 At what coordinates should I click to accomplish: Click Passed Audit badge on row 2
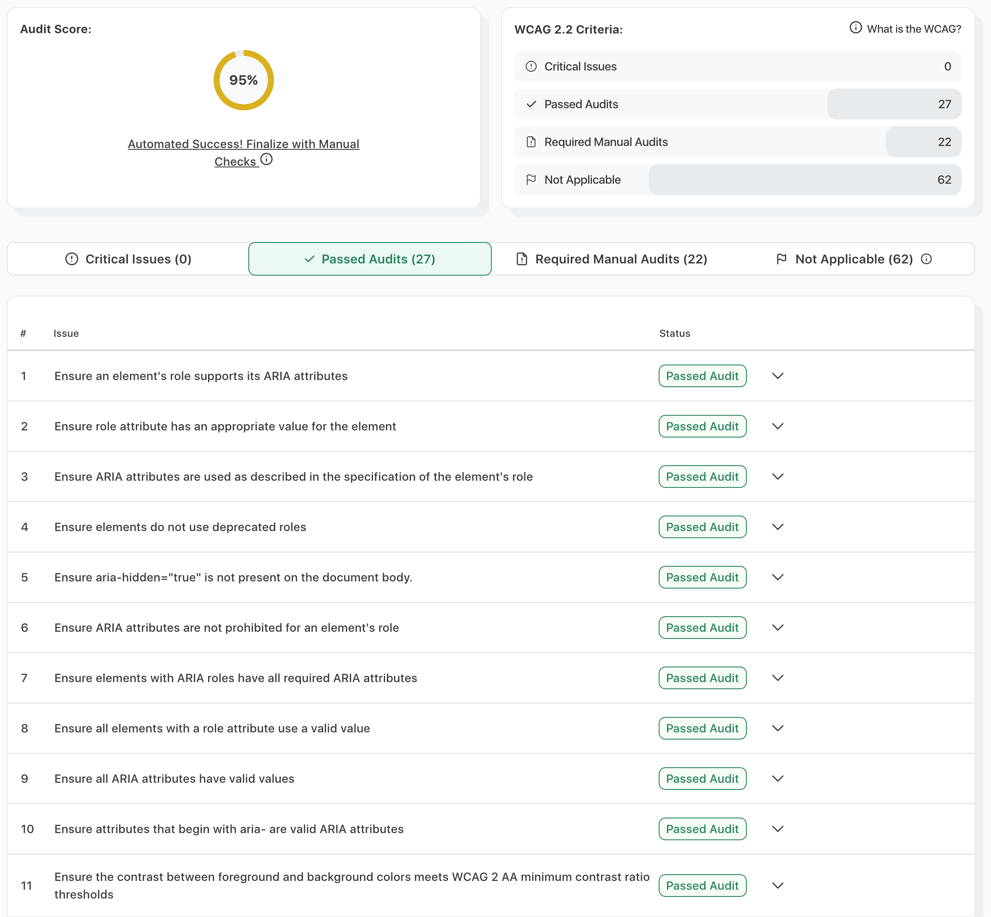click(702, 426)
